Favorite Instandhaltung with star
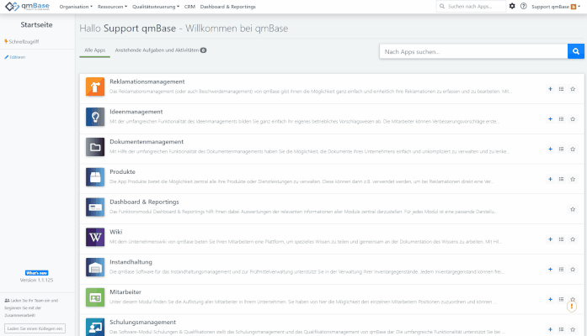The width and height of the screenshot is (587, 336). (x=573, y=269)
